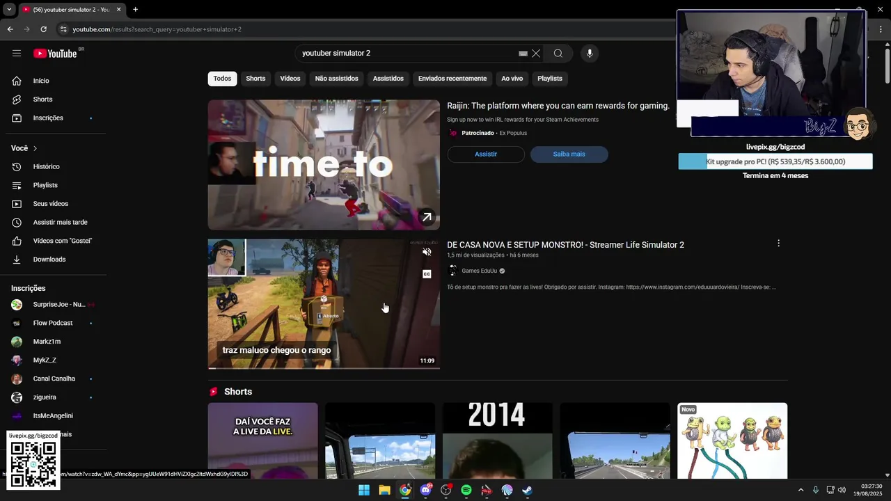Click the YouTube logo

click(56, 54)
